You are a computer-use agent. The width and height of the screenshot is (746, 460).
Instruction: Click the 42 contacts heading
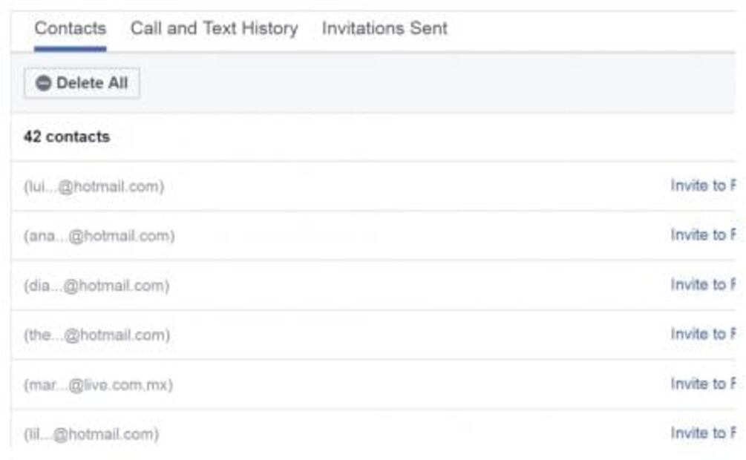click(x=67, y=137)
